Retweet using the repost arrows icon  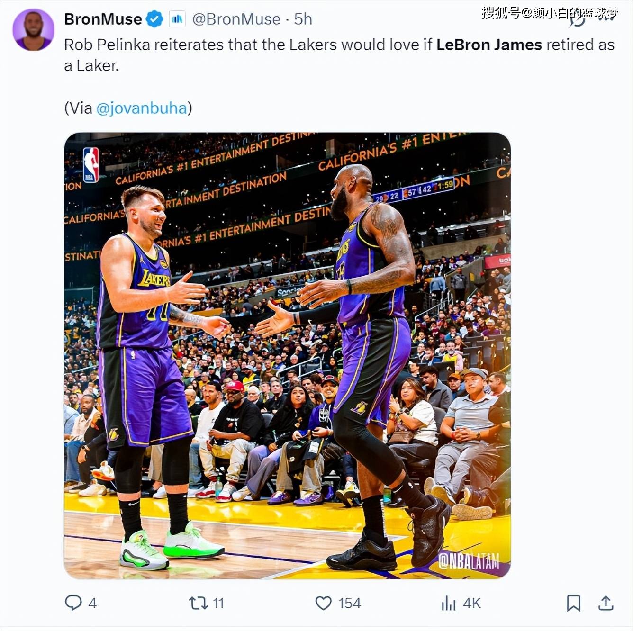198,603
